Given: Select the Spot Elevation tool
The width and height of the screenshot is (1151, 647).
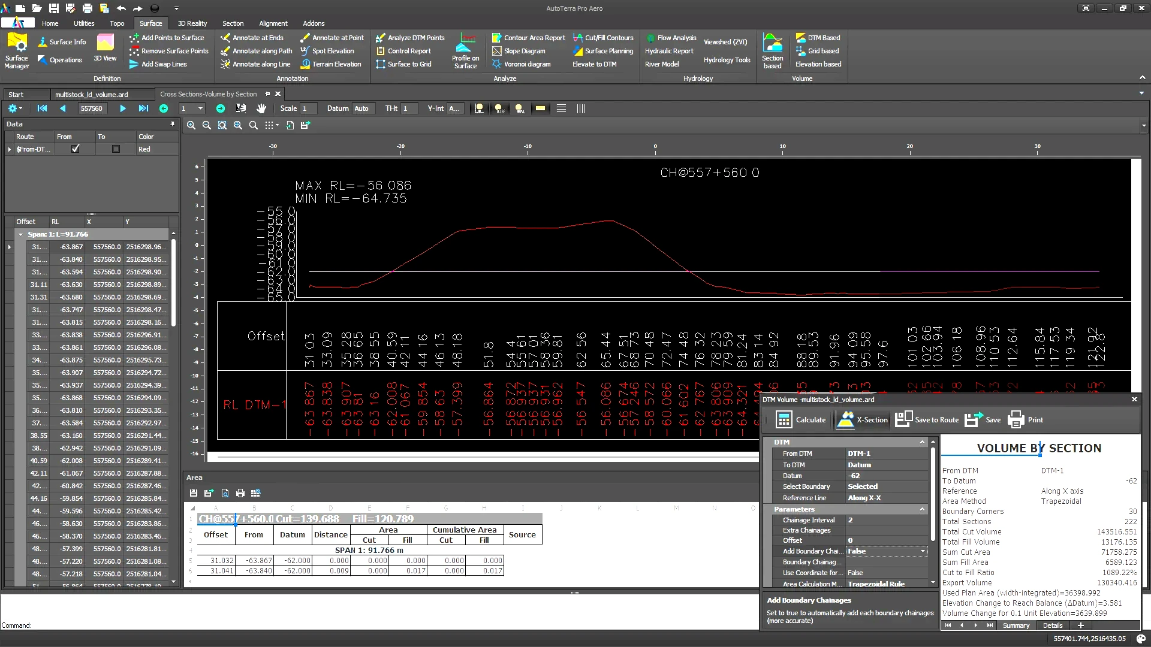Looking at the screenshot, I should click(327, 51).
